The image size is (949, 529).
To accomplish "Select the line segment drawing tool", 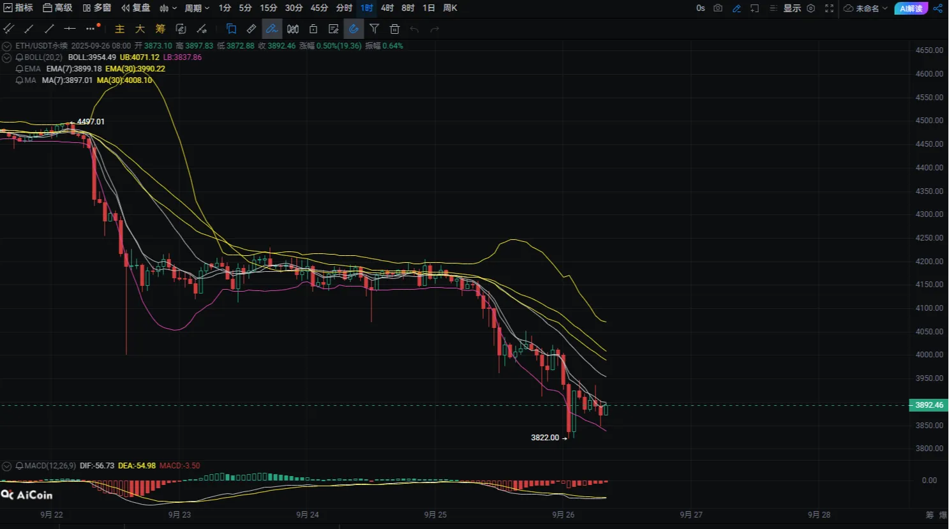I will pyautogui.click(x=29, y=29).
